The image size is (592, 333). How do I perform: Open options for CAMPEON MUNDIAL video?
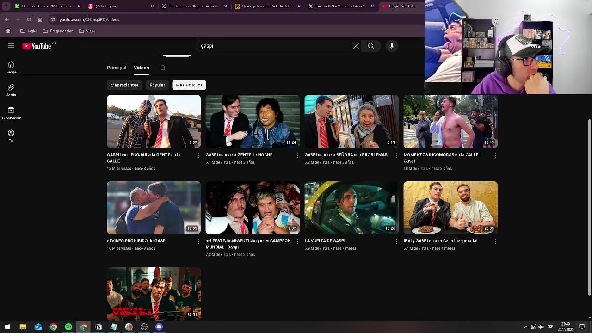point(297,241)
